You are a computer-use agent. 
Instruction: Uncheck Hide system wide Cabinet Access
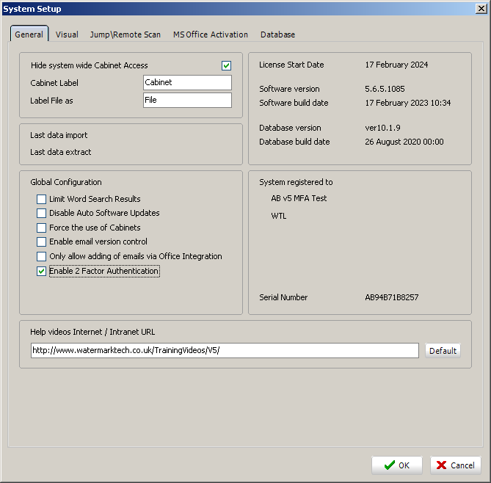(x=226, y=65)
